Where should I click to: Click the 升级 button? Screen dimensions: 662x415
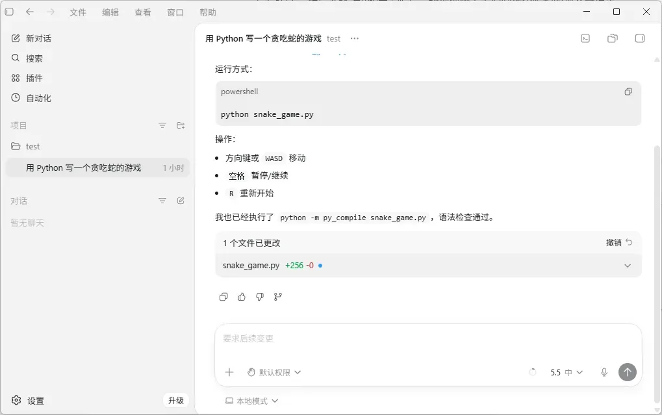pos(176,400)
